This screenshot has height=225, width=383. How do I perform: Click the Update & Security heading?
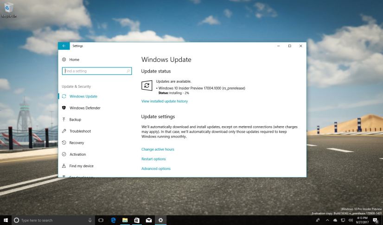pyautogui.click(x=76, y=86)
